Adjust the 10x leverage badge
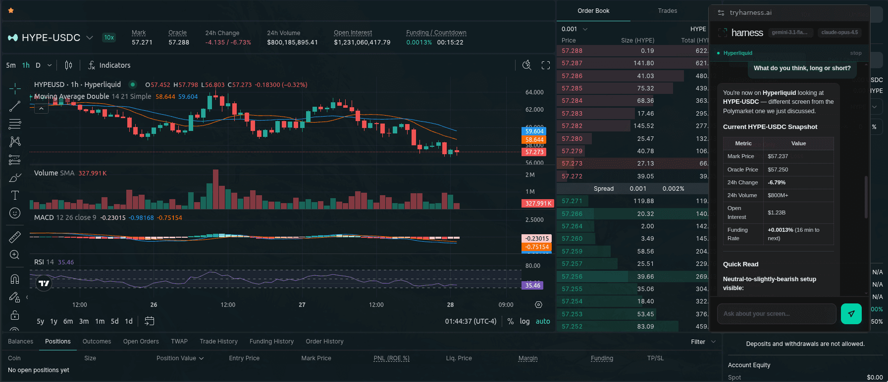 coord(109,38)
